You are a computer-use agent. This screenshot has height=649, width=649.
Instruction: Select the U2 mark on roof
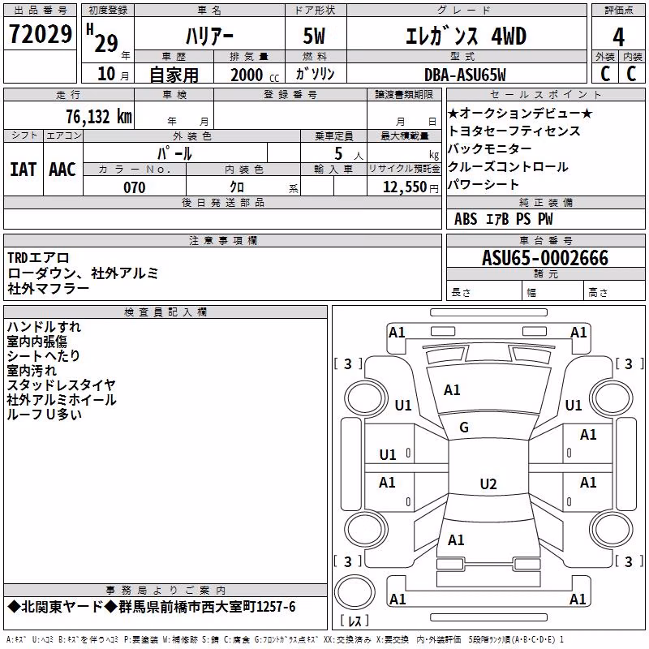488,484
